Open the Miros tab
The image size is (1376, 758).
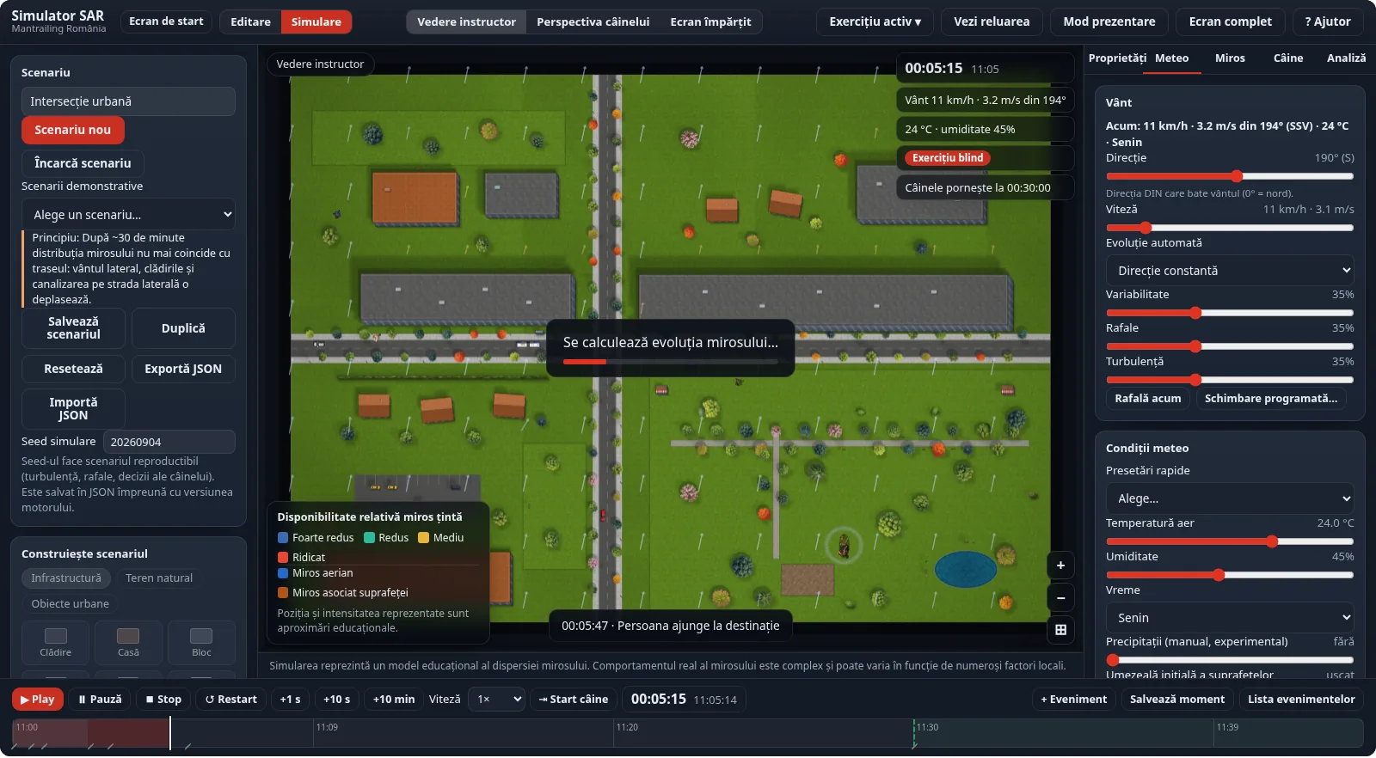(1230, 58)
